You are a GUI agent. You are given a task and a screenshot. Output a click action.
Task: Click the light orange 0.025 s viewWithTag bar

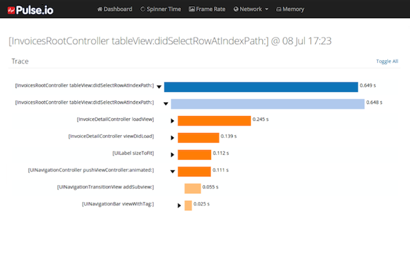click(x=189, y=205)
